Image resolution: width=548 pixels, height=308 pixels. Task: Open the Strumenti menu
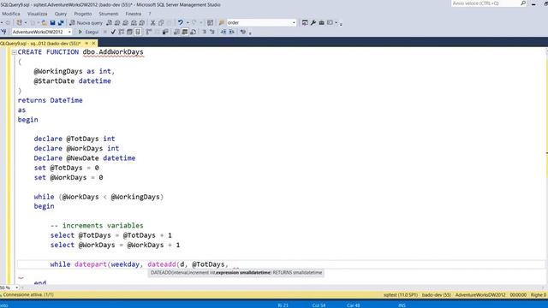pyautogui.click(x=109, y=14)
